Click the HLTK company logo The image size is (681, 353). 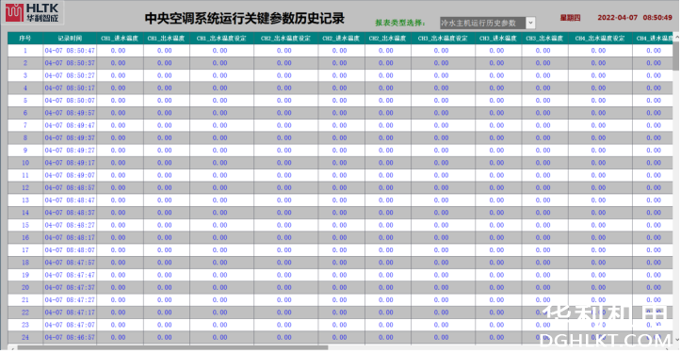pyautogui.click(x=33, y=12)
